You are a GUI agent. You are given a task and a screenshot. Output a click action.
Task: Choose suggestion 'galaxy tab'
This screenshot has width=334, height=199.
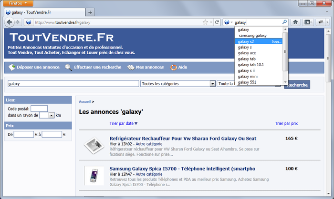259,59
